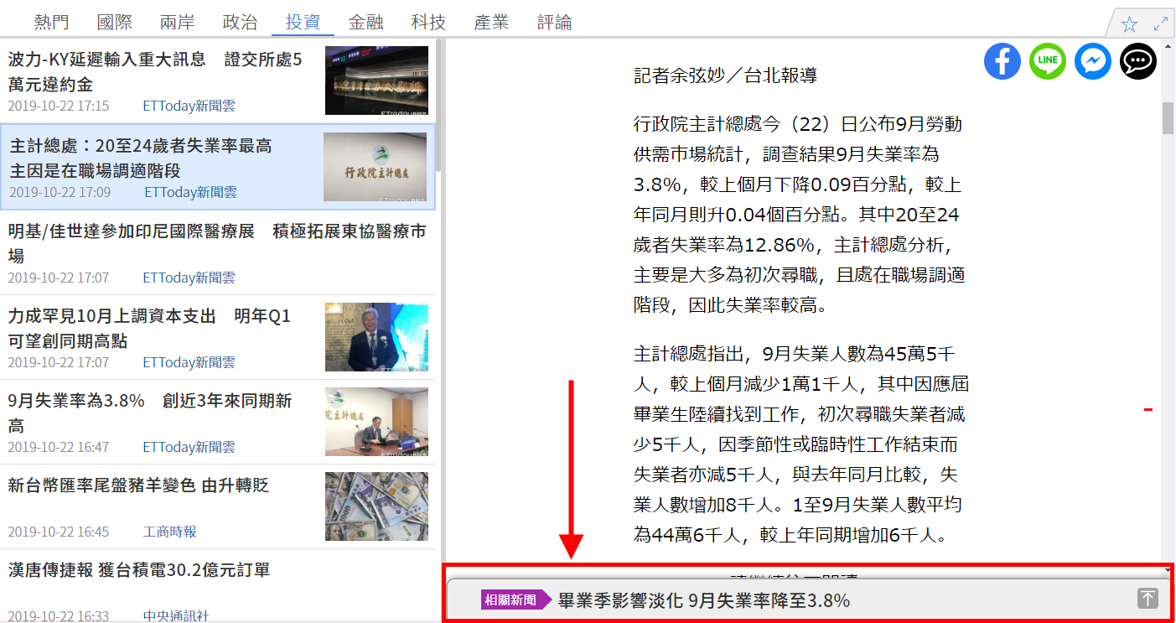Open the banknotes thumbnail for 新台幣匯率 story
The image size is (1176, 623).
click(x=376, y=506)
